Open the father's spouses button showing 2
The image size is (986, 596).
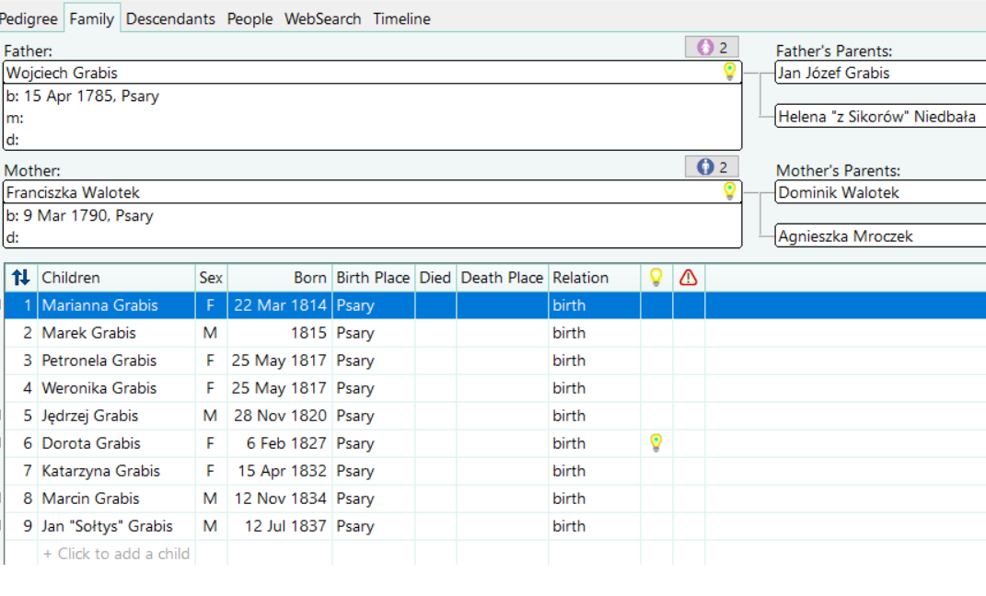click(x=712, y=47)
